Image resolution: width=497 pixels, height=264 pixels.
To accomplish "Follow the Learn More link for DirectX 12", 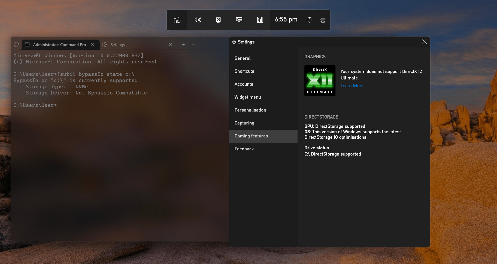I will 352,86.
